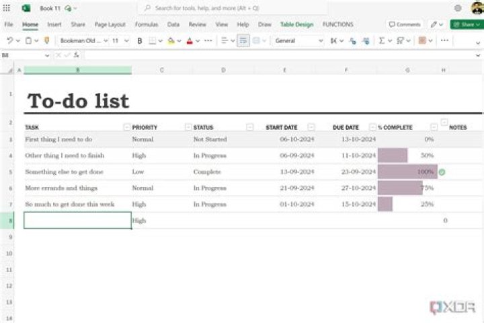The width and height of the screenshot is (484, 323).
Task: Click the decrease decimal icon
Action: tap(352, 41)
